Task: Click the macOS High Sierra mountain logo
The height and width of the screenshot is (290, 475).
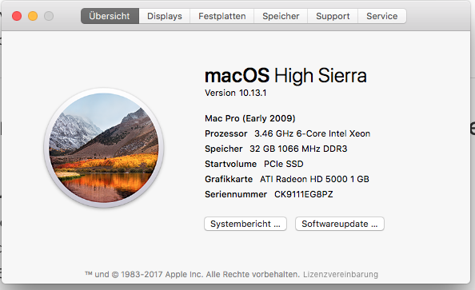Action: tap(104, 148)
